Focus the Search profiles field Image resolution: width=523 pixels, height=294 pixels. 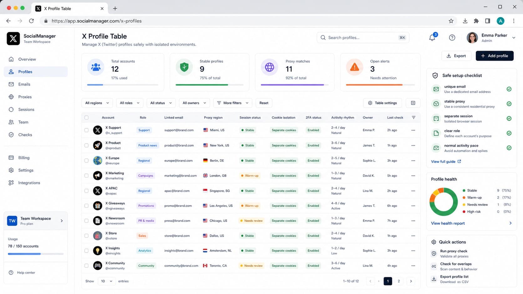tap(363, 37)
